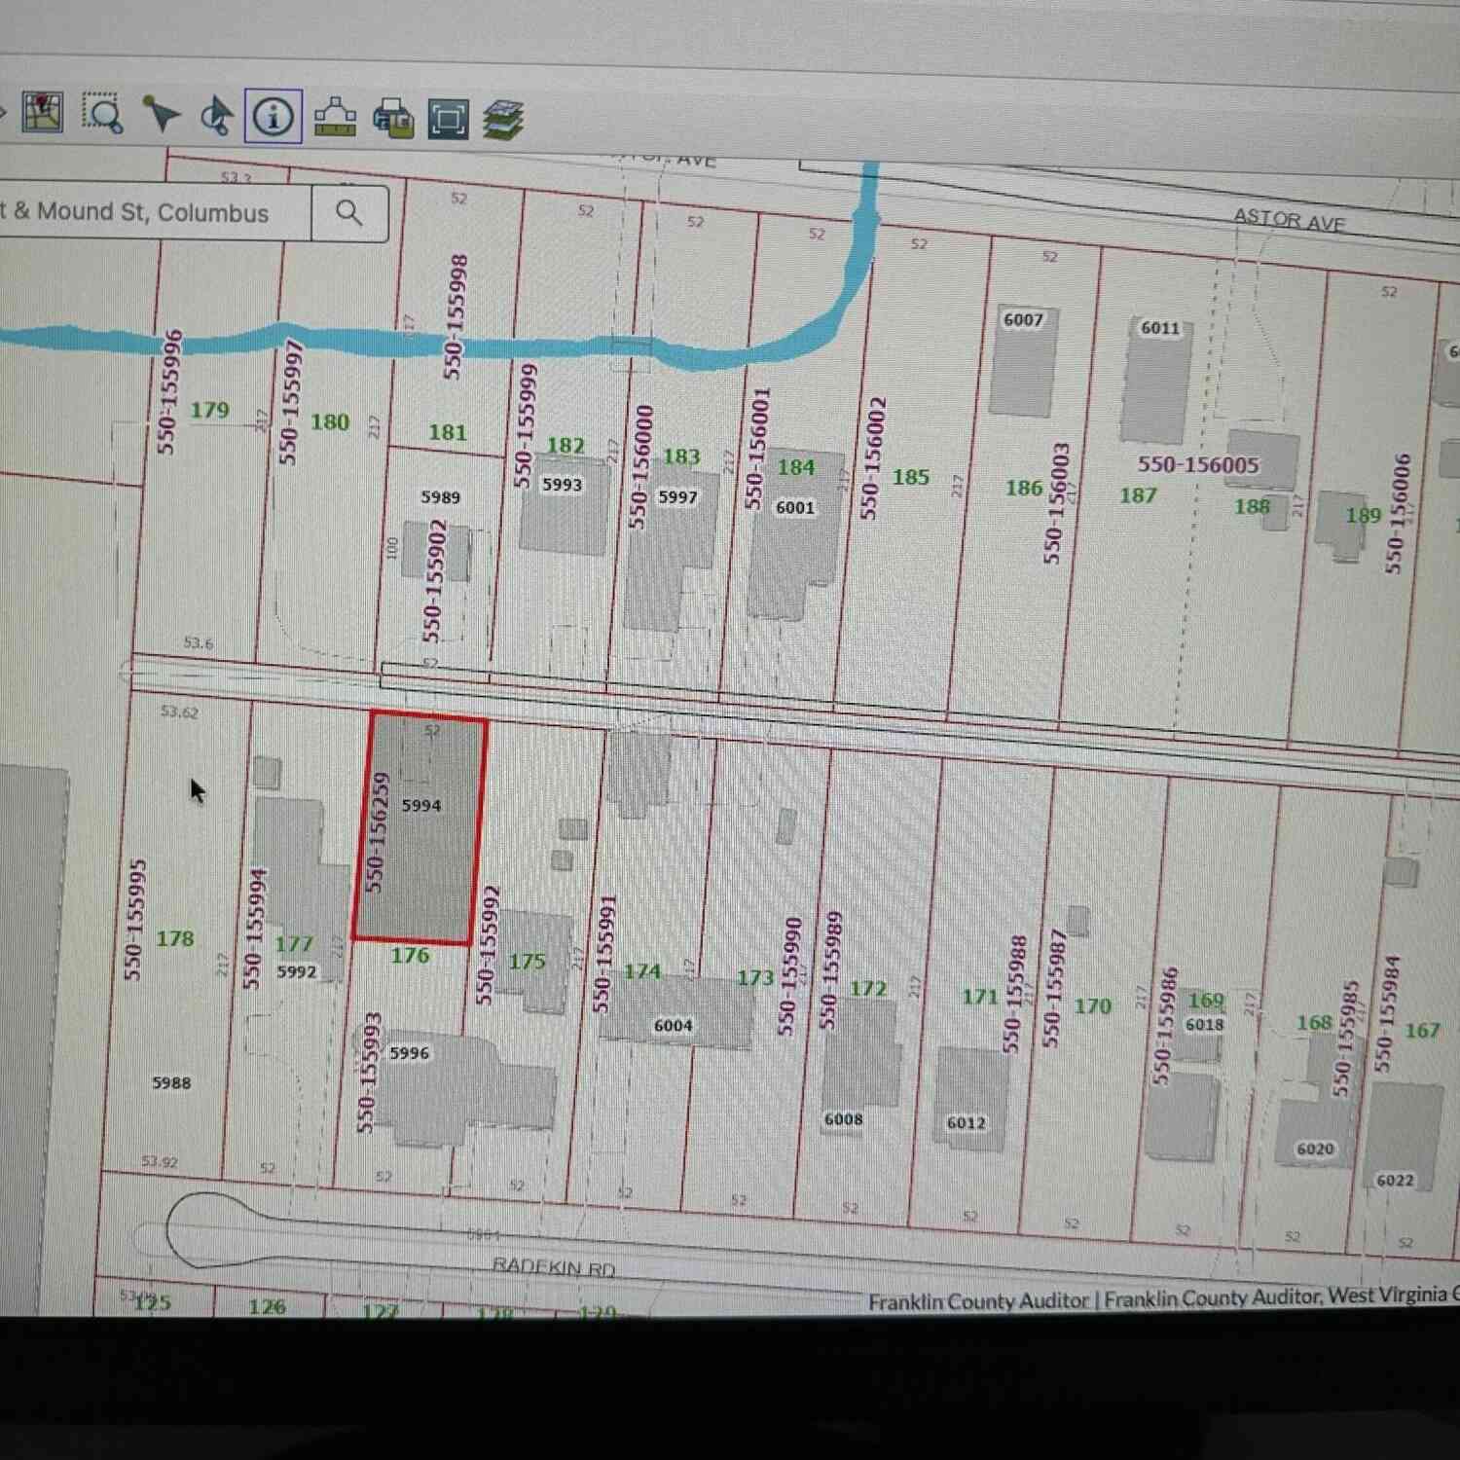Image resolution: width=1460 pixels, height=1460 pixels.
Task: Click the parcel number 550-155990
Action: (789, 976)
